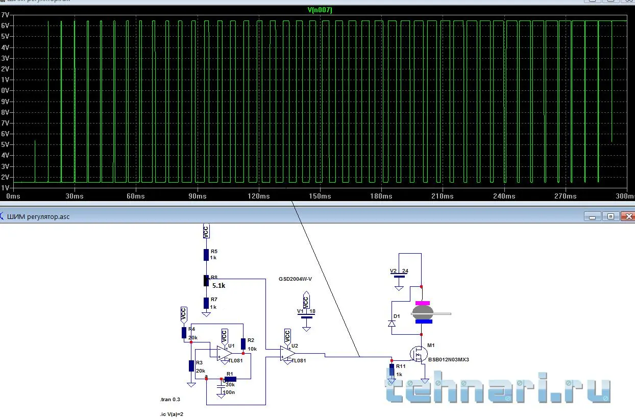Click the R8 potentiometer symbol

206,281
